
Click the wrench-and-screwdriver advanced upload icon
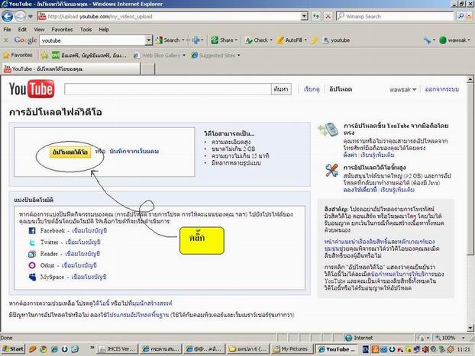331,170
